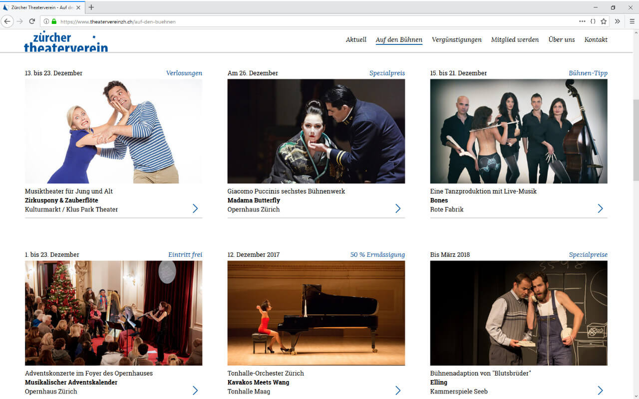Image resolution: width=639 pixels, height=399 pixels.
Task: Click the zürcher theaterverein logo
Action: (x=66, y=42)
